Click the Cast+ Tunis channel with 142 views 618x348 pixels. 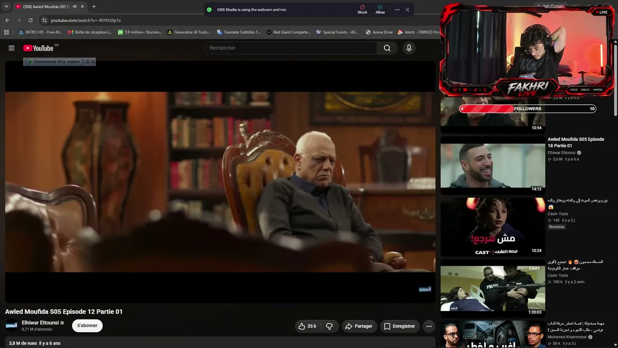[x=558, y=214]
